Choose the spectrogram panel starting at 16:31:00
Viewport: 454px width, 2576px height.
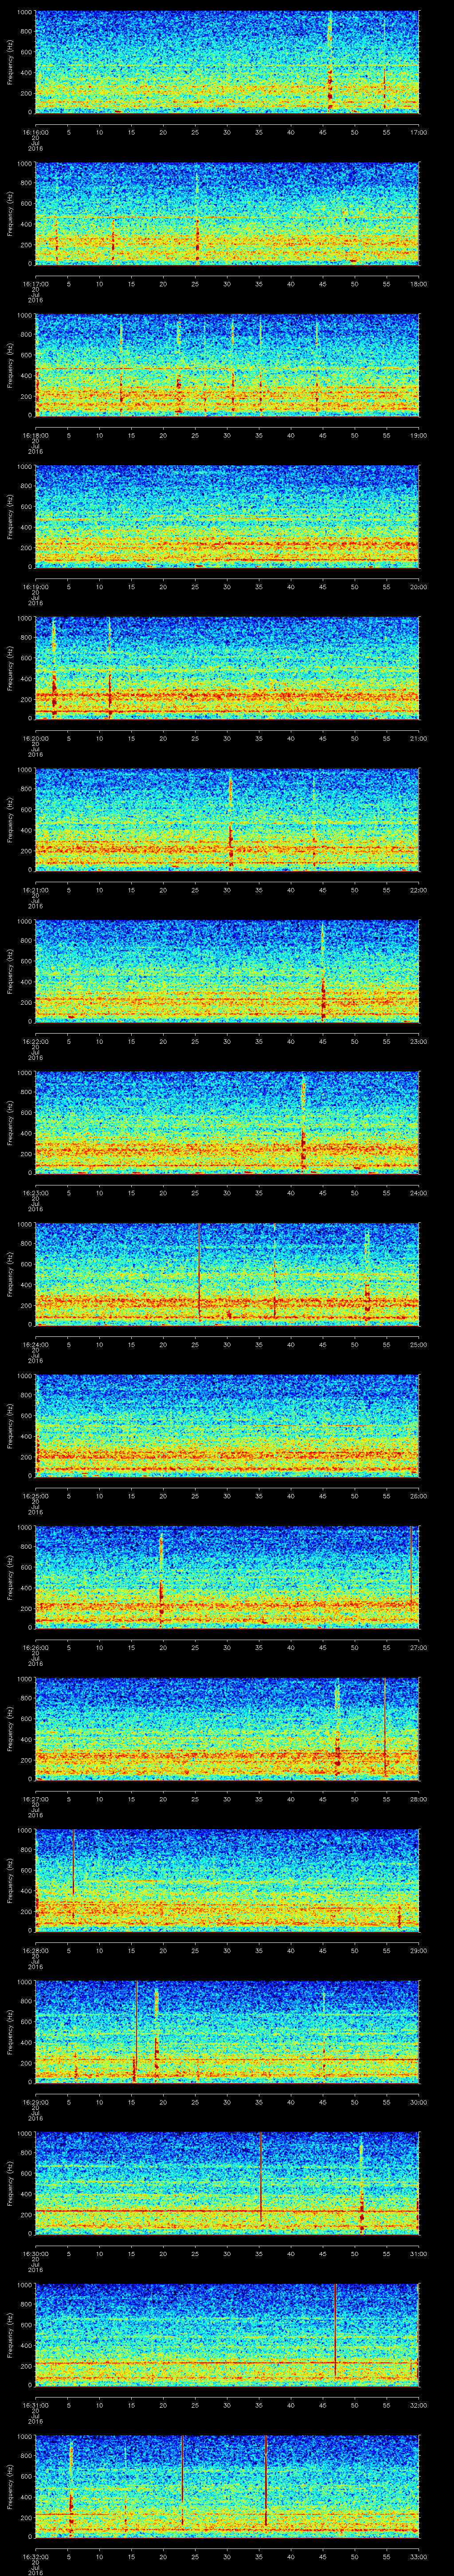pos(227,2335)
